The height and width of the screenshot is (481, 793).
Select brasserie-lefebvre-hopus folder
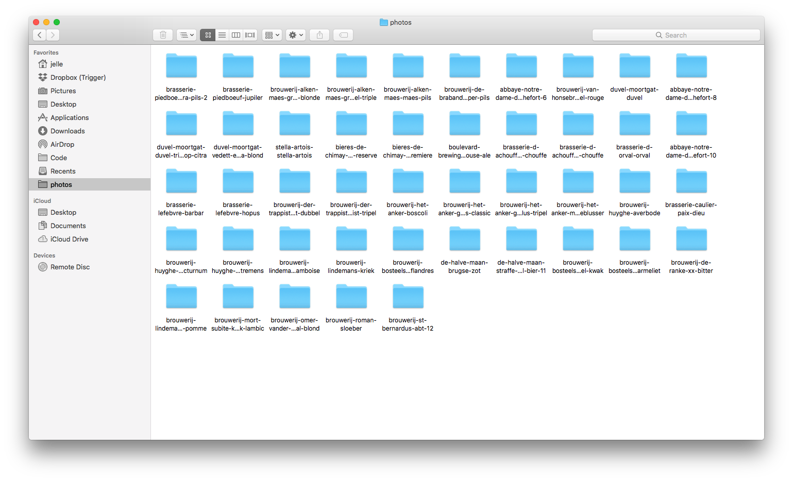click(x=238, y=182)
